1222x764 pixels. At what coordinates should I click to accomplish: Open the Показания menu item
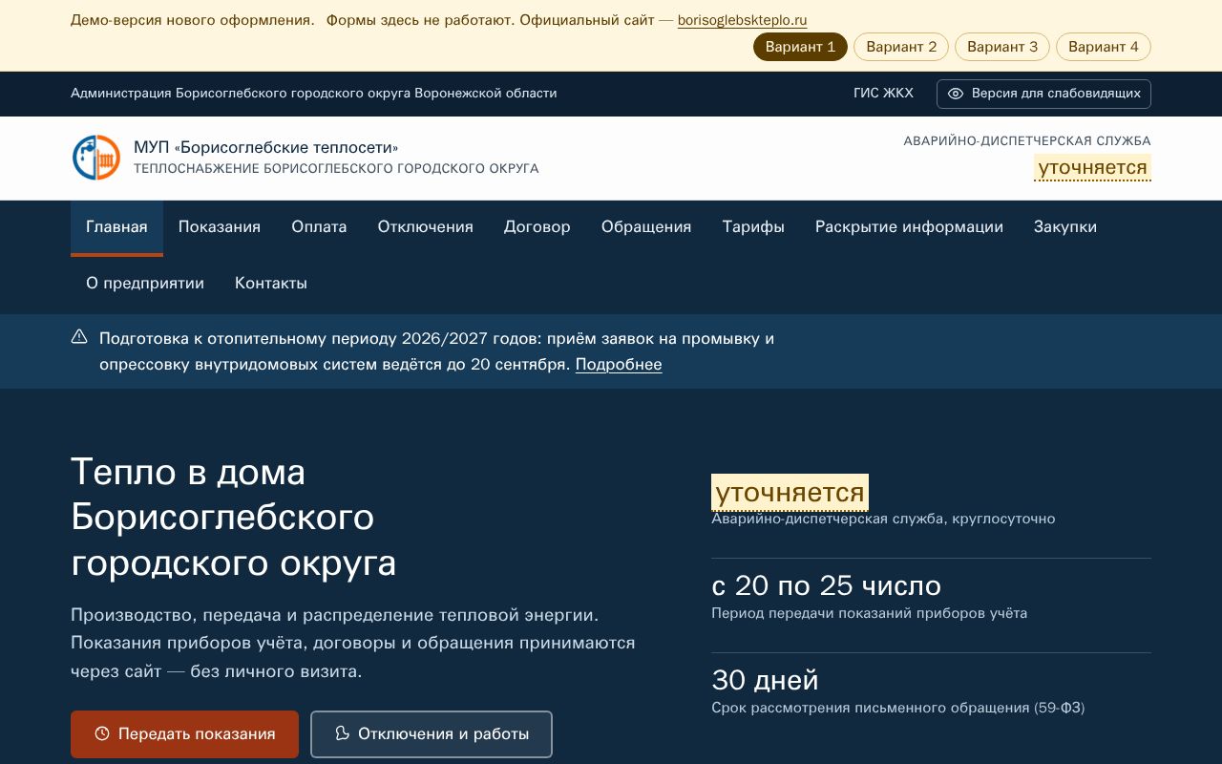220,227
